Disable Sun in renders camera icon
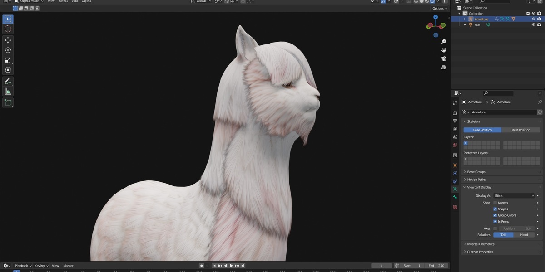This screenshot has width=545, height=272. point(539,25)
